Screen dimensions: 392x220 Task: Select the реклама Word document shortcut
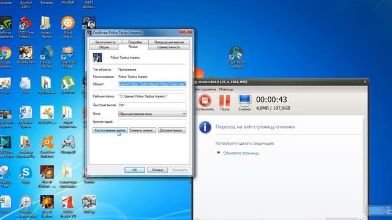click(x=26, y=117)
